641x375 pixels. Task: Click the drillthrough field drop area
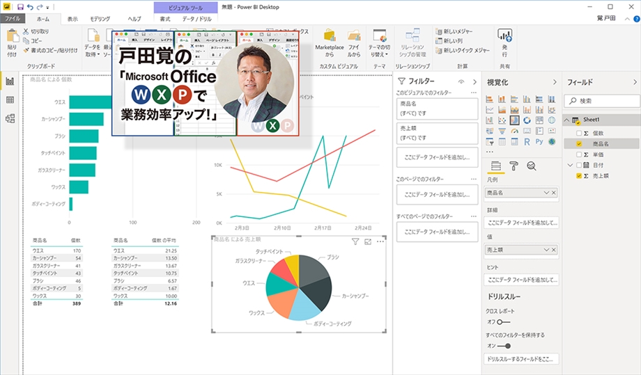521,359
